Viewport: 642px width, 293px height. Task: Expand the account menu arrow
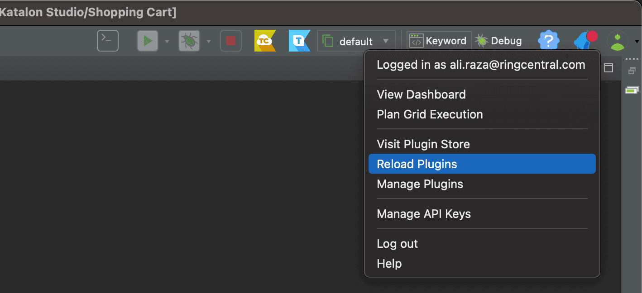coord(637,41)
